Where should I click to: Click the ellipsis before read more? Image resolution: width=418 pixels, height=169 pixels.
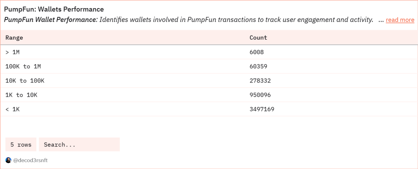click(x=381, y=20)
